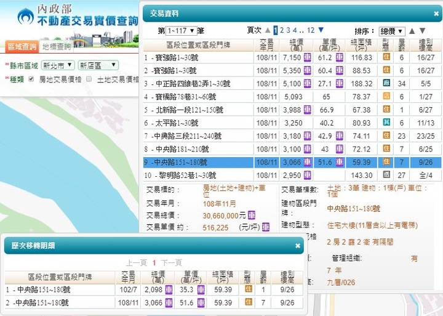
Task: Click 內政部 site logo
Action: [x=77, y=17]
